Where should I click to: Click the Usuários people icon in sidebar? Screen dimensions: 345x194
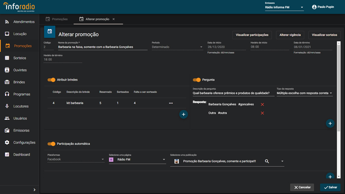[x=7, y=118]
